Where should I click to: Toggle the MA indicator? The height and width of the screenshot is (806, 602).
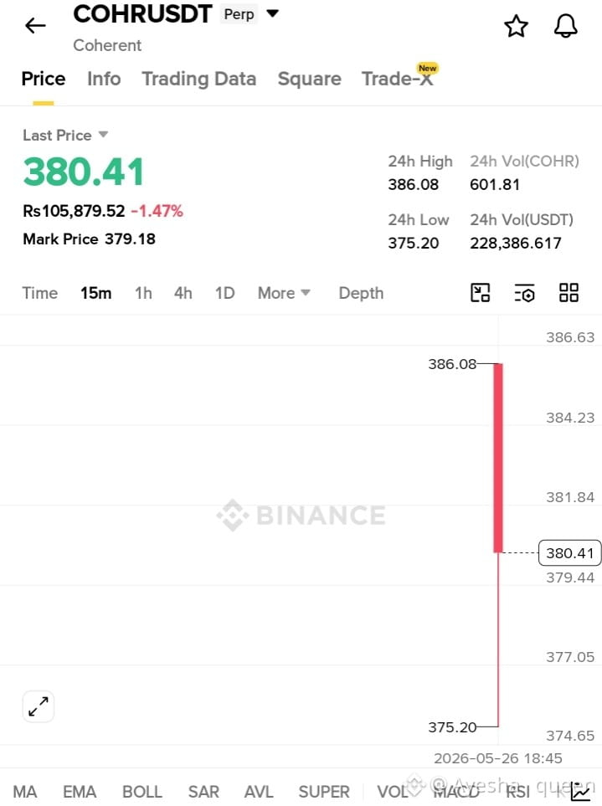24,792
